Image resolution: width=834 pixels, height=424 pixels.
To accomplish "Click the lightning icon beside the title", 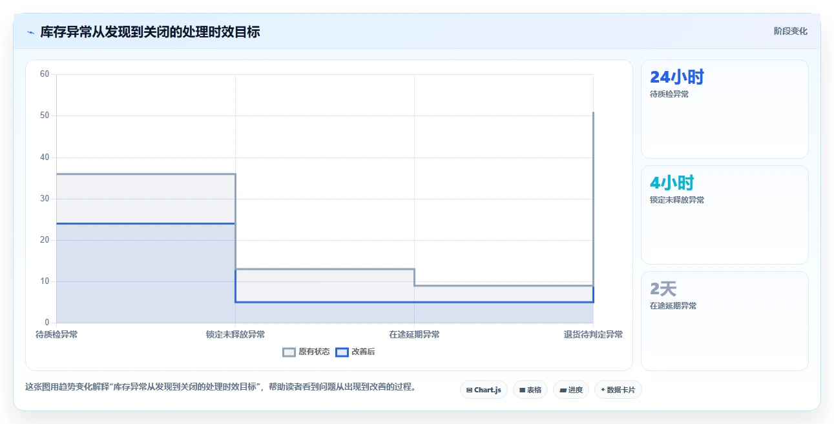I will (30, 32).
